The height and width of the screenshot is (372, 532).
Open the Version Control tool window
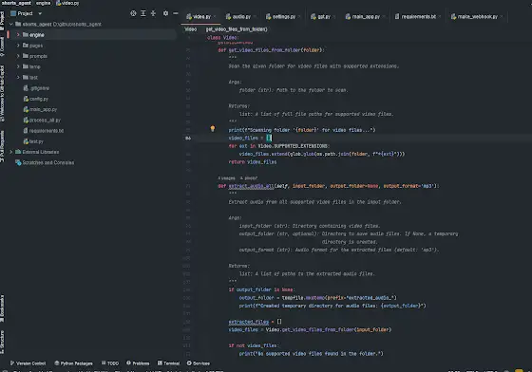click(x=28, y=363)
